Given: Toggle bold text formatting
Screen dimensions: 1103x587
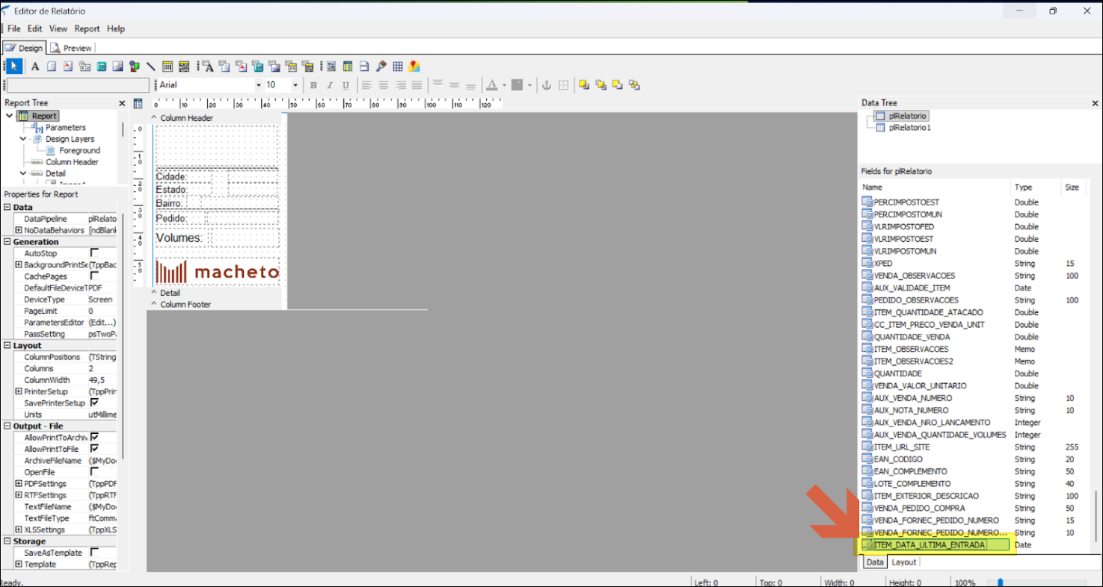Looking at the screenshot, I should click(x=313, y=85).
